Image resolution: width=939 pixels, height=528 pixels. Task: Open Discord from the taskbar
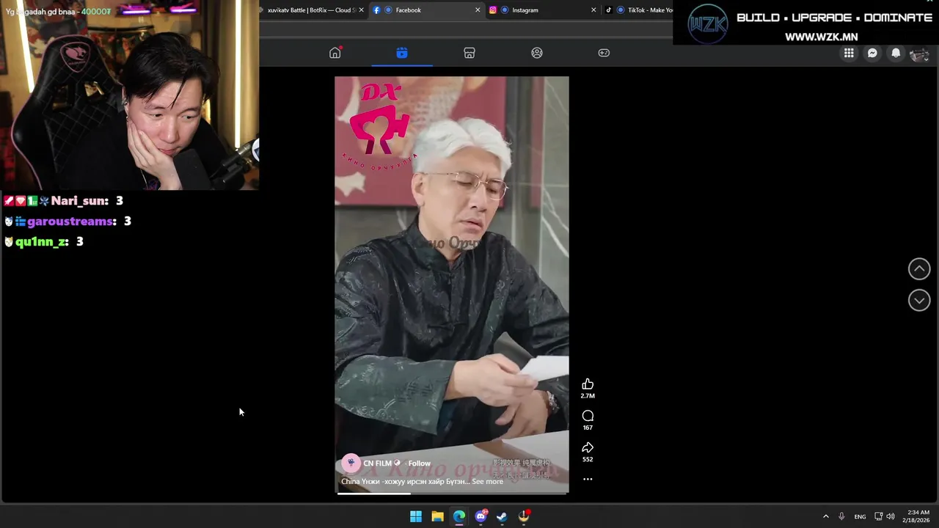tap(481, 516)
